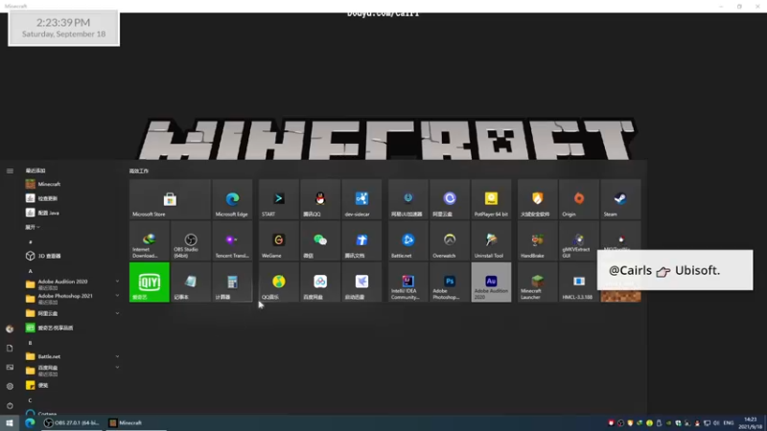Expand the recently added list toggle
The height and width of the screenshot is (431, 767).
pos(33,227)
